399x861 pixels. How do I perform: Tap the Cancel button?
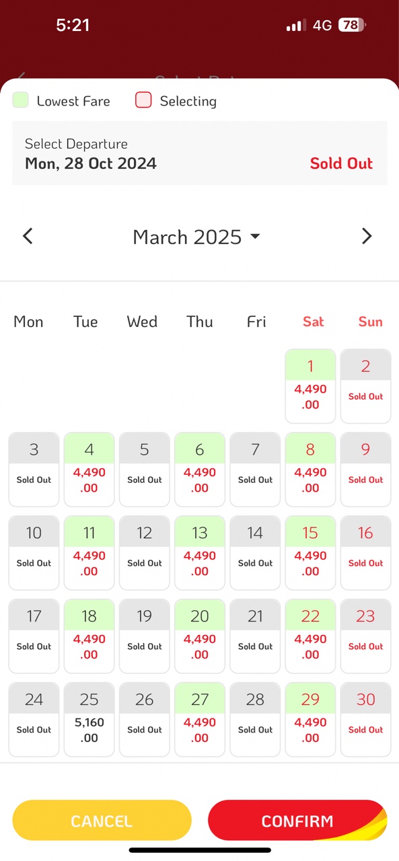click(102, 821)
